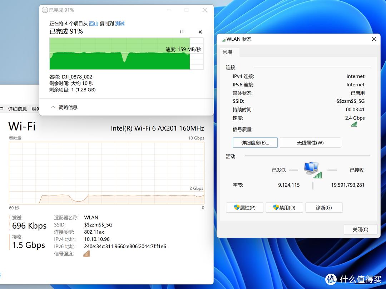Open the 无线属性(W) dialog
The height and width of the screenshot is (289, 386).
310,142
